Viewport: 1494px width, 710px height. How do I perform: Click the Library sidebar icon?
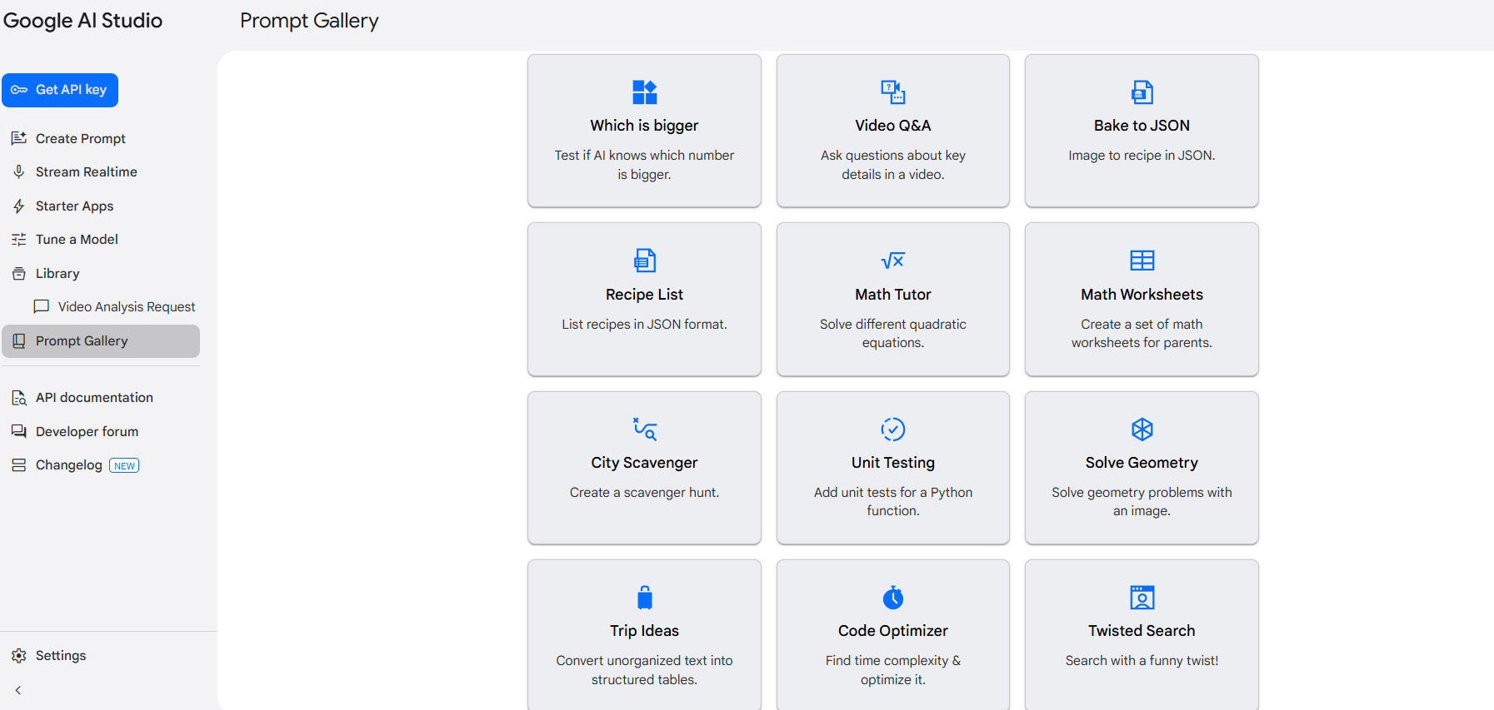(x=19, y=273)
